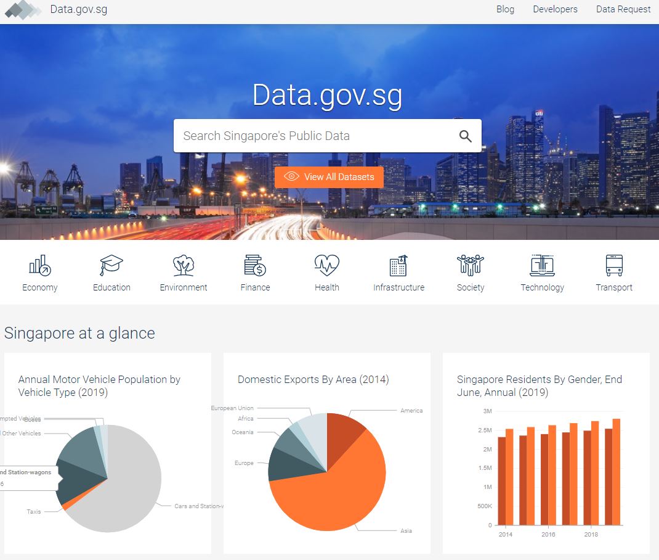This screenshot has width=659, height=560.
Task: Click the '2014' axis label on bar chart
Action: 505,534
